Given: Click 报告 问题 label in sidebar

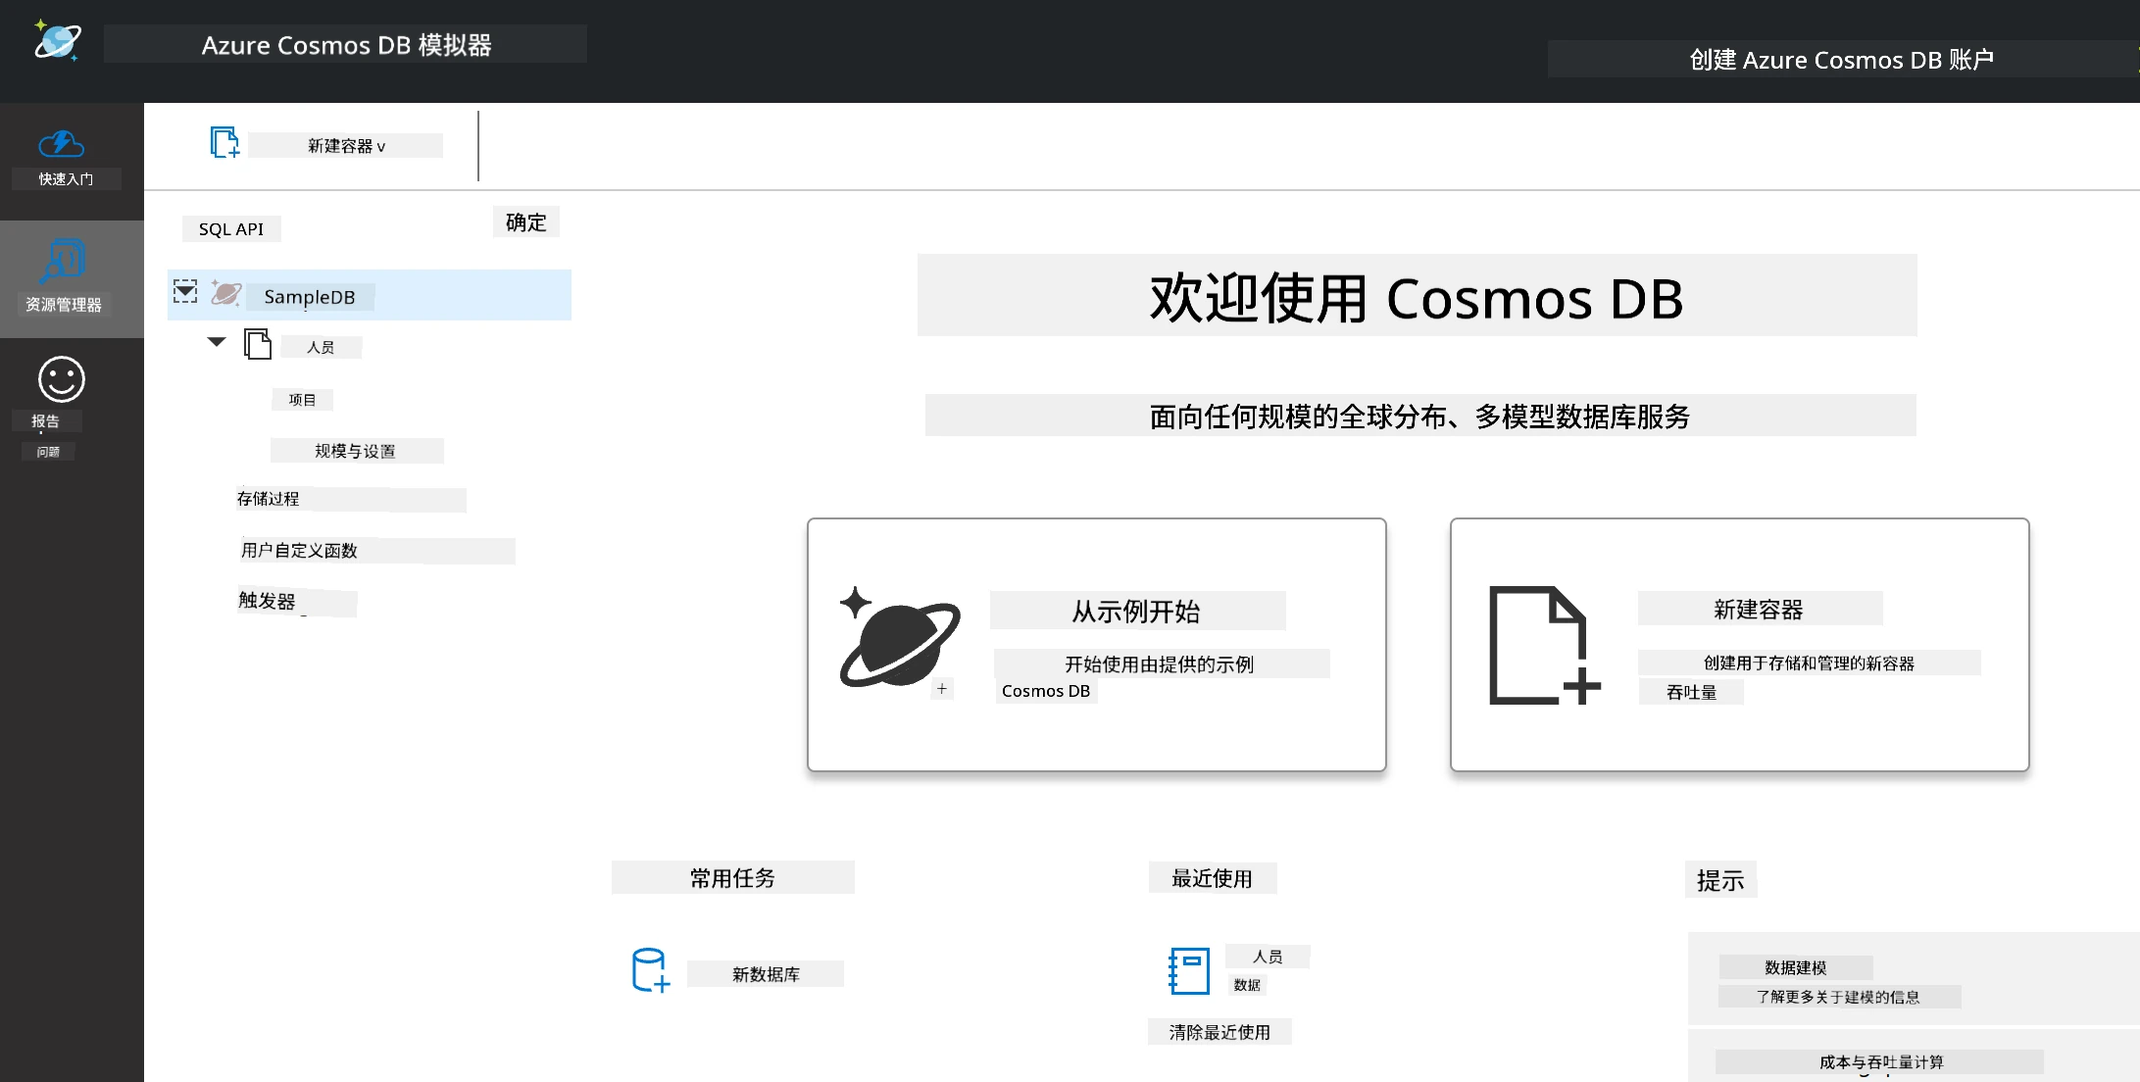Looking at the screenshot, I should pos(46,435).
